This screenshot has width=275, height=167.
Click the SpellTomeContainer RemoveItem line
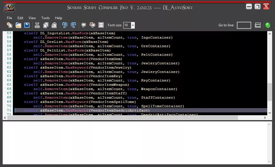[x=109, y=106]
